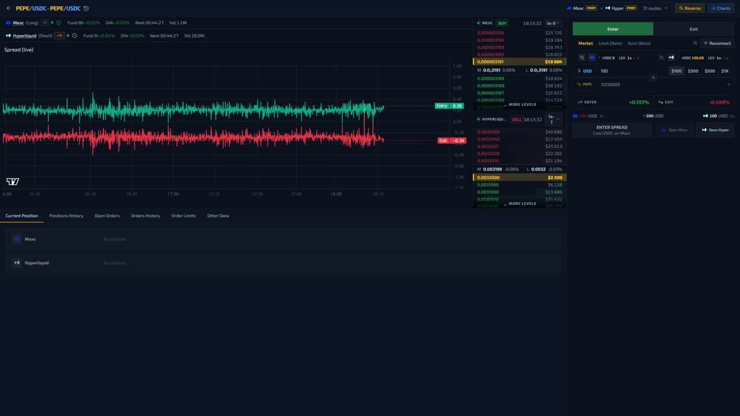This screenshot has height=416, width=740.
Task: Click the TradingView logo on the chart
Action: pos(13,181)
